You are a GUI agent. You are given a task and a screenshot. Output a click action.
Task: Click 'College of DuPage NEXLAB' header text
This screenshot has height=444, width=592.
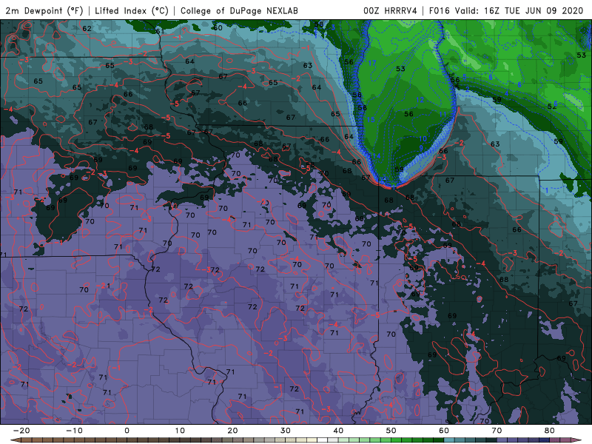click(239, 10)
